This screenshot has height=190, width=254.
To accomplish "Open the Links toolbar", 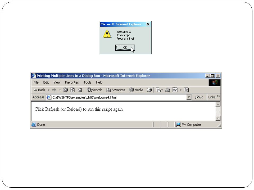I will (212, 97).
